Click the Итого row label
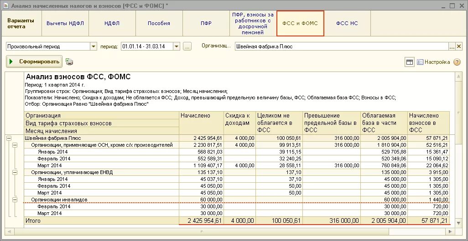 (x=33, y=221)
